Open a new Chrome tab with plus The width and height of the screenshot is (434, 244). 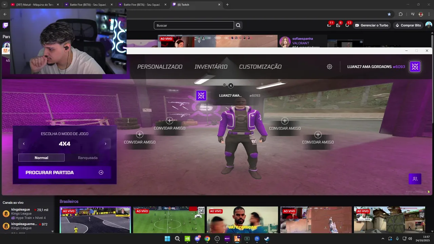(x=227, y=5)
